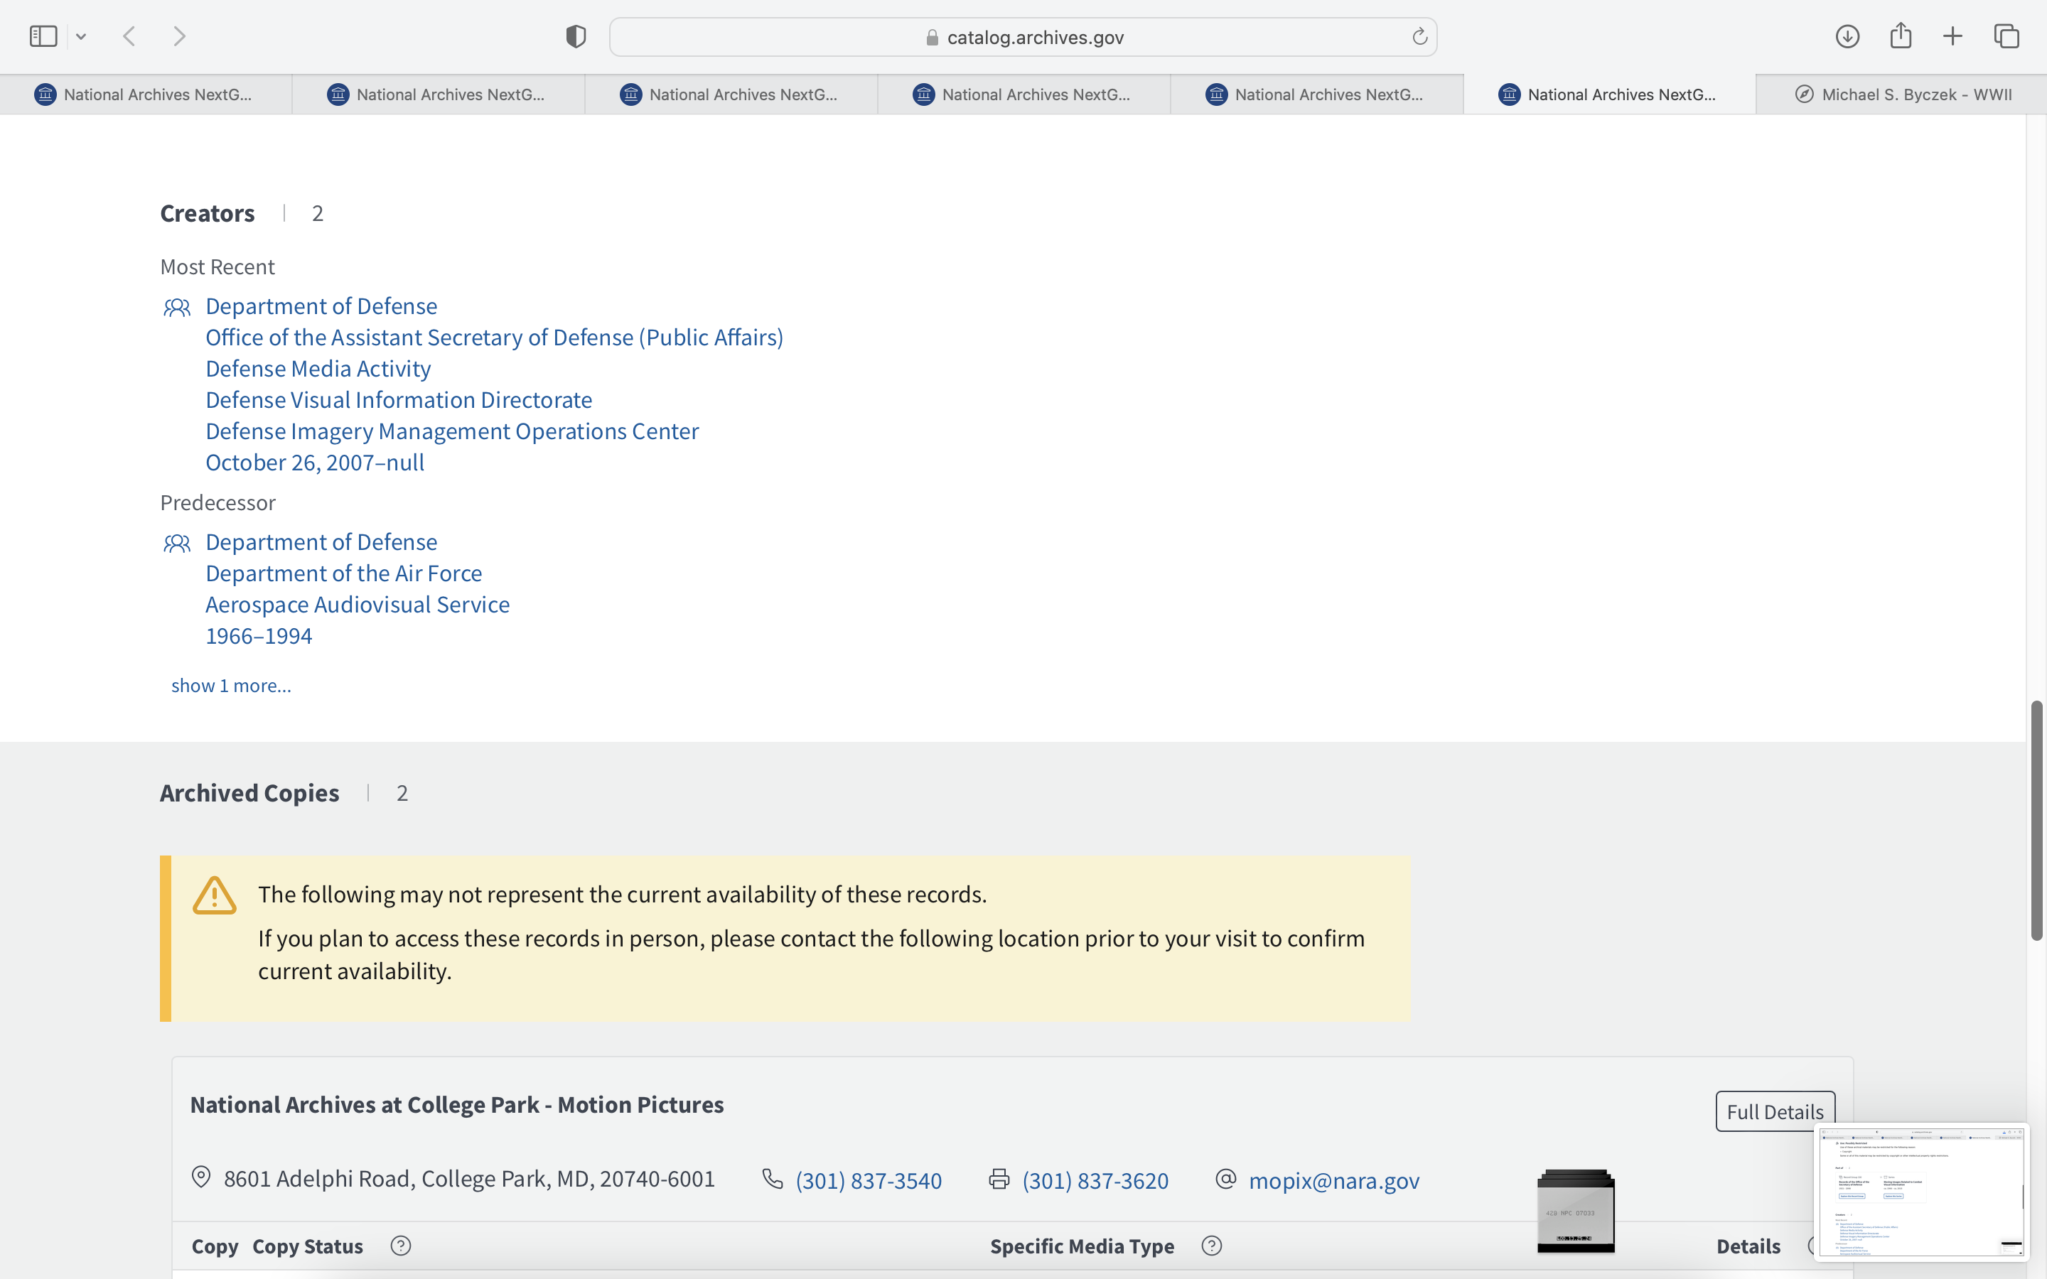Click the Safari sidebar toggle icon
2047x1279 pixels.
pyautogui.click(x=43, y=36)
